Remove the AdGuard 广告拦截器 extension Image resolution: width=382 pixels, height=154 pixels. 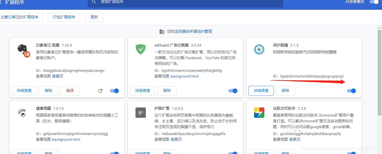pos(167,91)
